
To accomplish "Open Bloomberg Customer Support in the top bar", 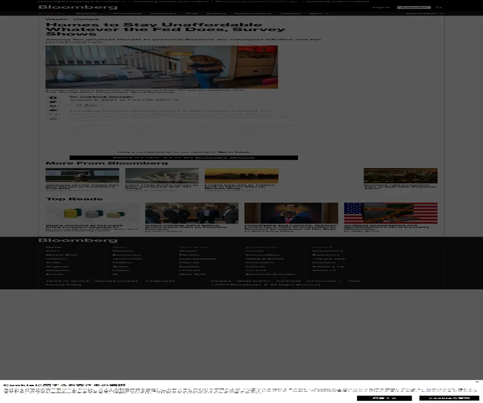I will (338, 1).
